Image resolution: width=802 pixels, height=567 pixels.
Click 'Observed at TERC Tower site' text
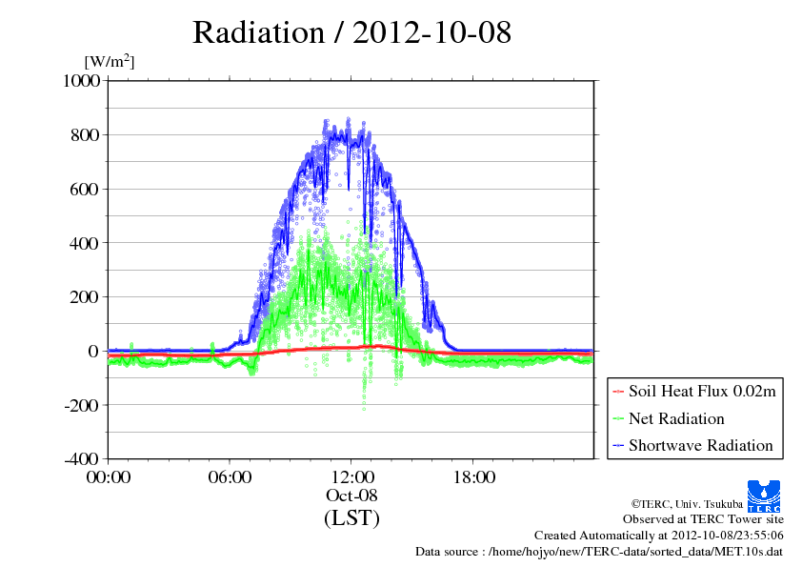[x=703, y=519]
